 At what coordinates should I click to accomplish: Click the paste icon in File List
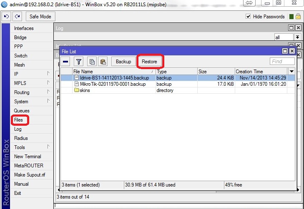pyautogui.click(x=103, y=62)
